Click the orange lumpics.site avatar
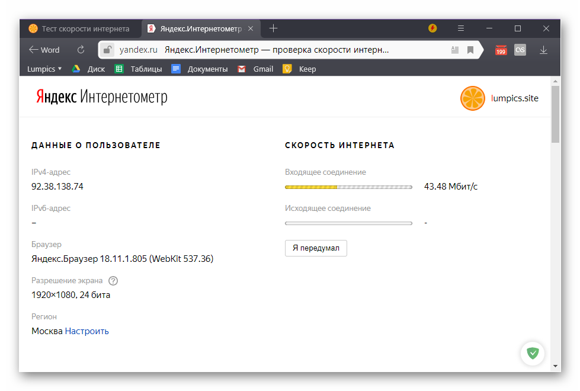 (472, 98)
